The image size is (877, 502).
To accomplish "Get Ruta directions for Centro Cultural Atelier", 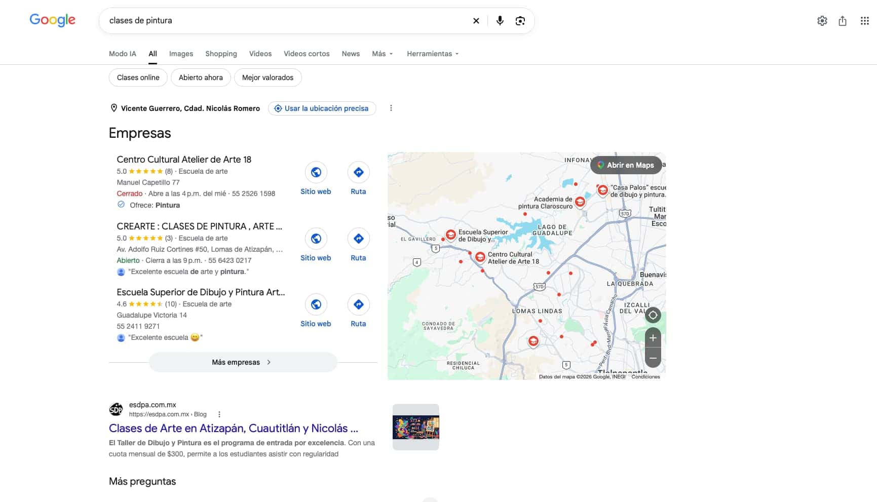I will (x=358, y=172).
